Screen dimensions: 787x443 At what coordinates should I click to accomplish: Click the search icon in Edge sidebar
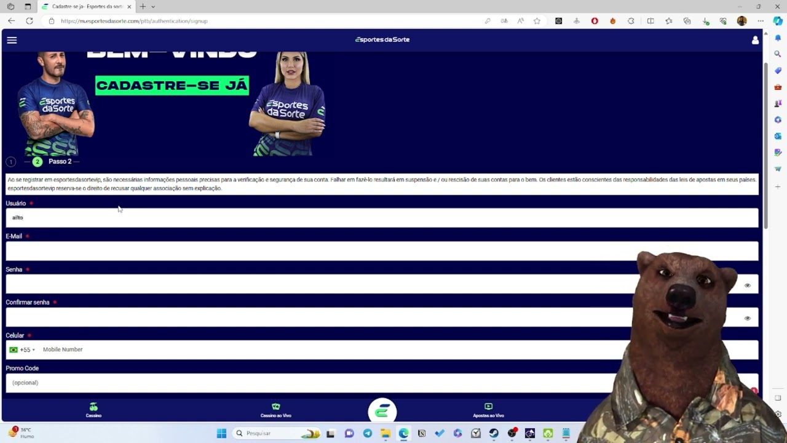click(778, 54)
